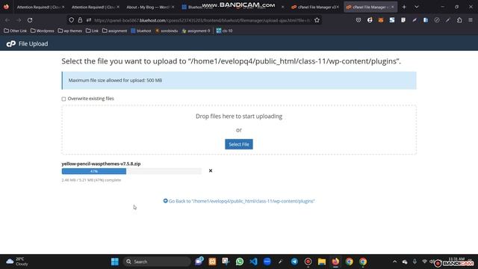Show hidden system tray icons
Image resolution: width=478 pixels, height=269 pixels.
point(395,262)
